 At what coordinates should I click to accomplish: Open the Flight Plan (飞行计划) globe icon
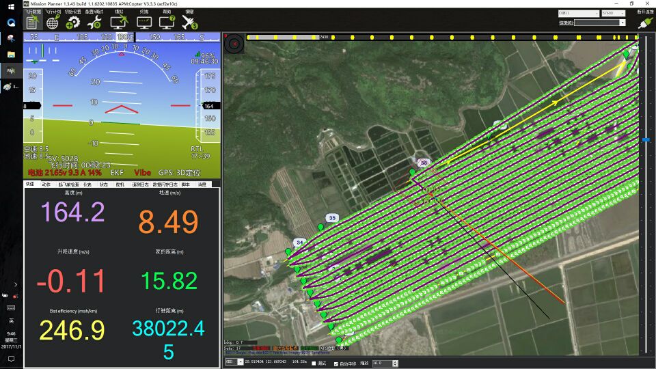[53, 22]
